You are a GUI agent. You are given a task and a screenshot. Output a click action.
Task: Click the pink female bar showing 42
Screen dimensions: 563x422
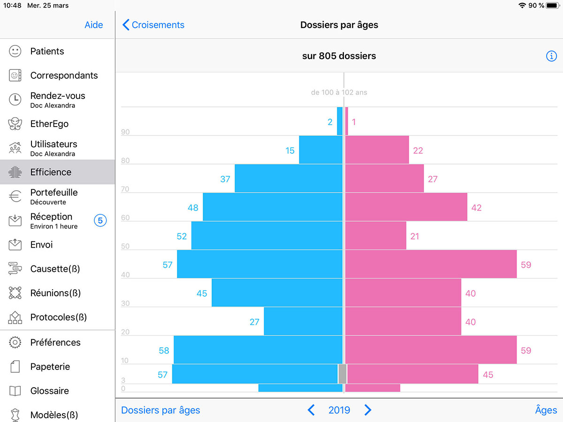pyautogui.click(x=406, y=207)
